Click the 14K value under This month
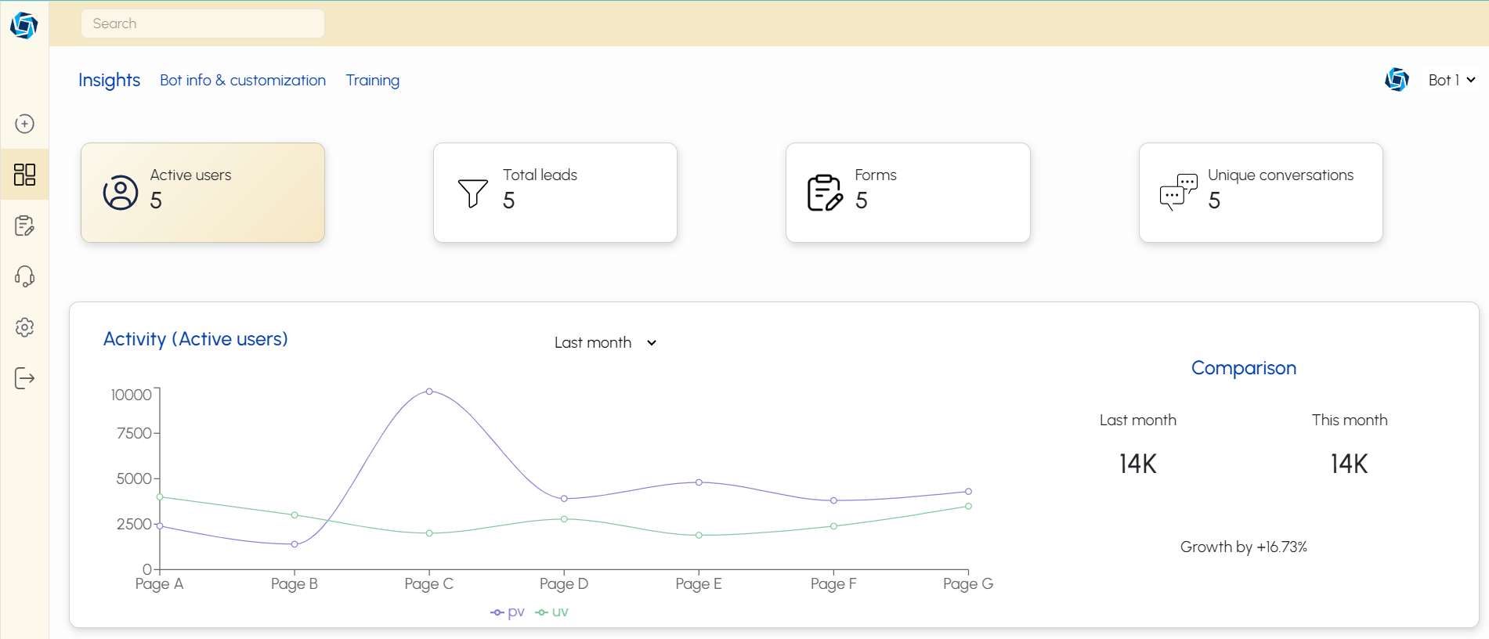 point(1350,464)
